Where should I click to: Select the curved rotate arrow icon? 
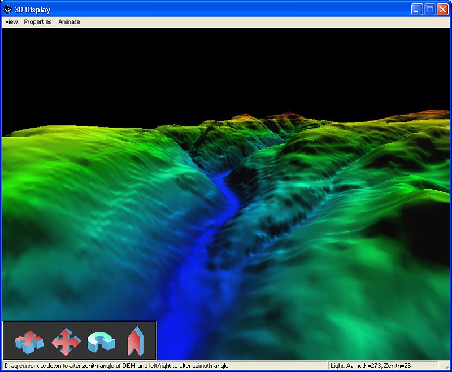click(102, 342)
